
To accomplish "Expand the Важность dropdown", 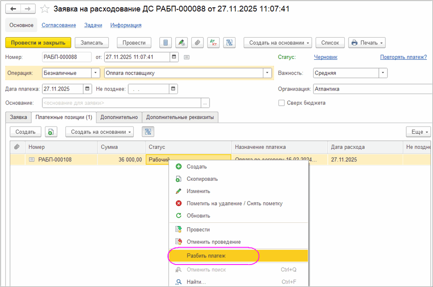I will coord(383,73).
